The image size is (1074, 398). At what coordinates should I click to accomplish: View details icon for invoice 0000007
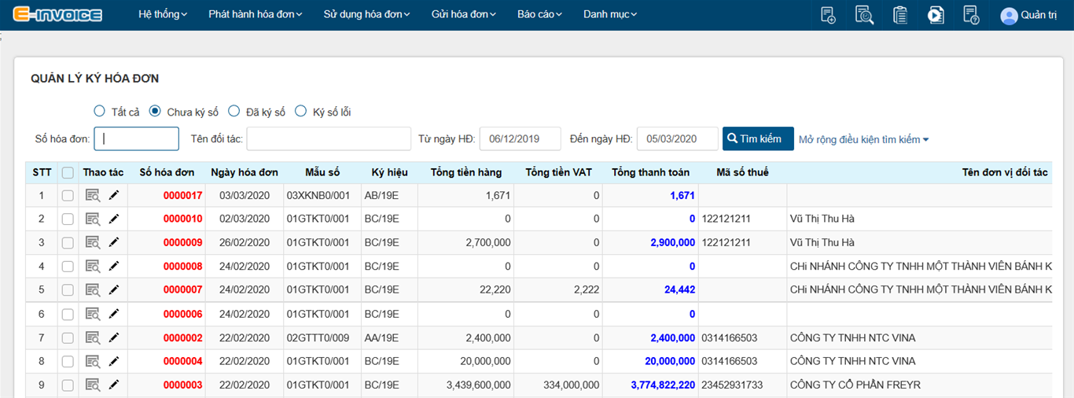click(x=93, y=289)
